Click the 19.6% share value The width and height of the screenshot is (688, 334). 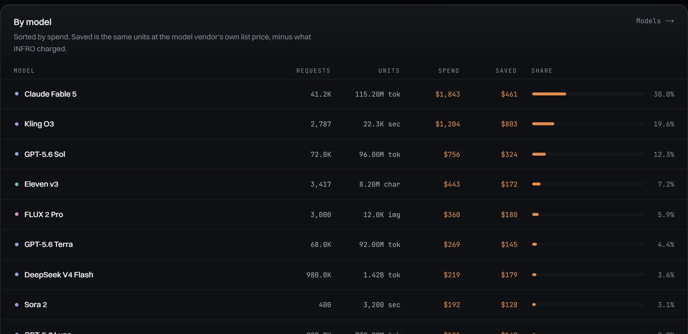point(664,124)
